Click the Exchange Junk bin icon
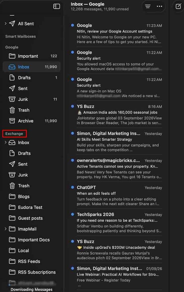Screen dimensions: 184x292 pyautogui.click(x=12, y=175)
